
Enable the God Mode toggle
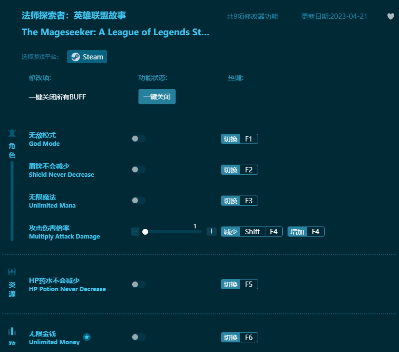[138, 139]
